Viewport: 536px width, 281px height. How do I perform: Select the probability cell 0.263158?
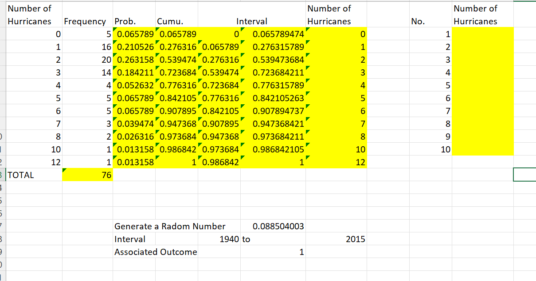click(x=134, y=60)
